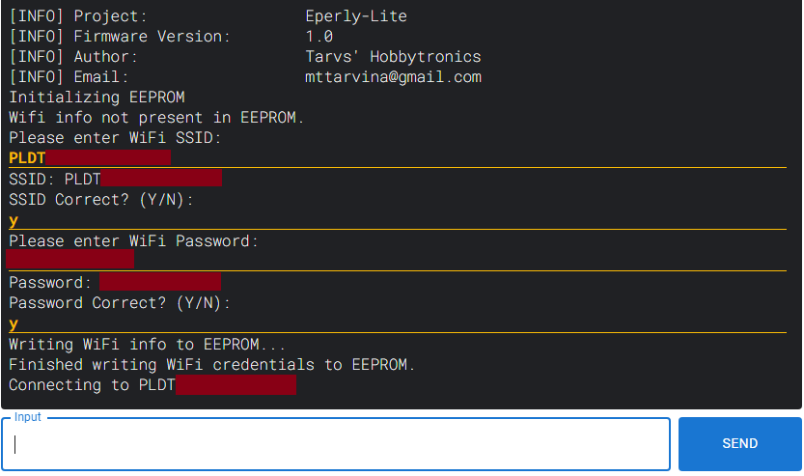Click the Initializing EEPROM log line
Image resolution: width=804 pixels, height=476 pixels.
97,97
